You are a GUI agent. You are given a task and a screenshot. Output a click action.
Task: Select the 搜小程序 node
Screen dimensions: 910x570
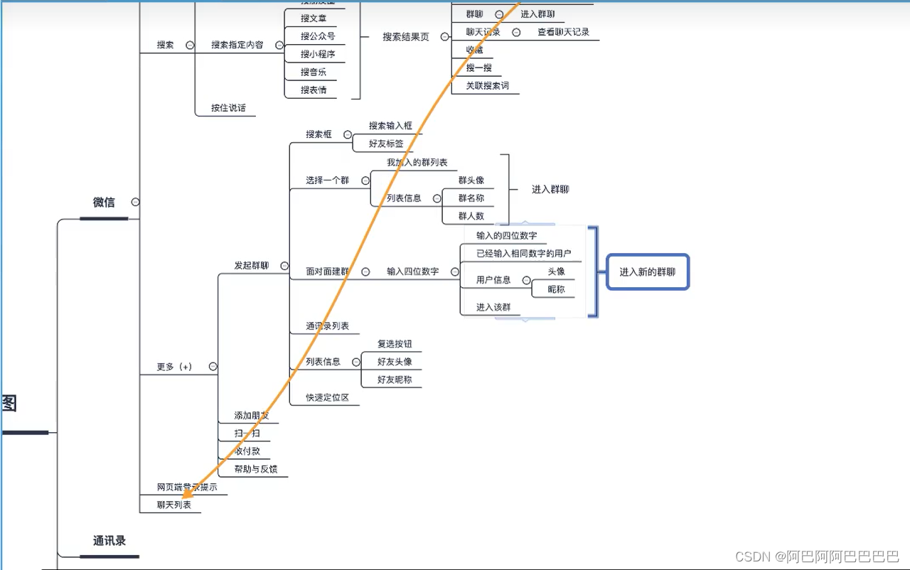[x=318, y=54]
